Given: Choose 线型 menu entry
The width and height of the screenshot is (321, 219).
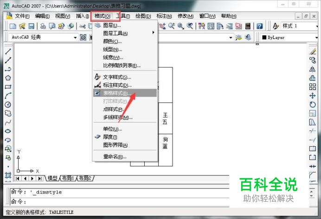Looking at the screenshot, I should (125, 49).
